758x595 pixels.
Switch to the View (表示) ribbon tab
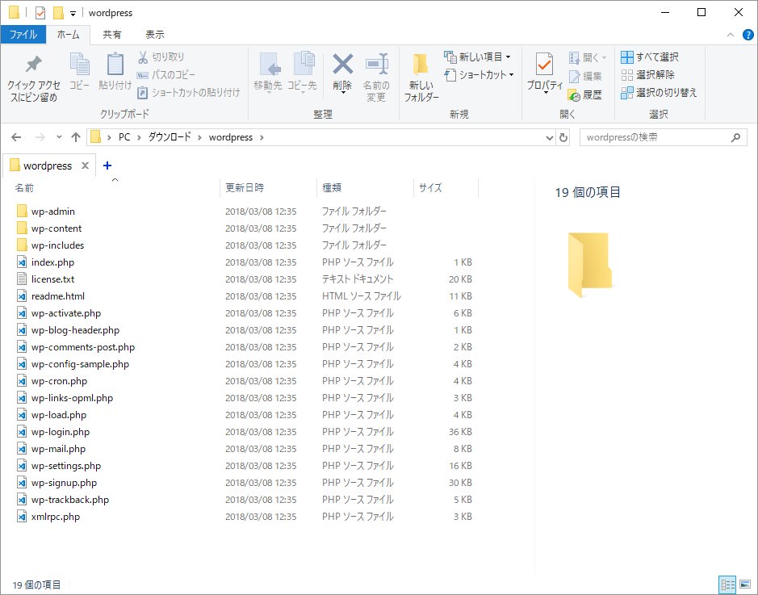[155, 35]
